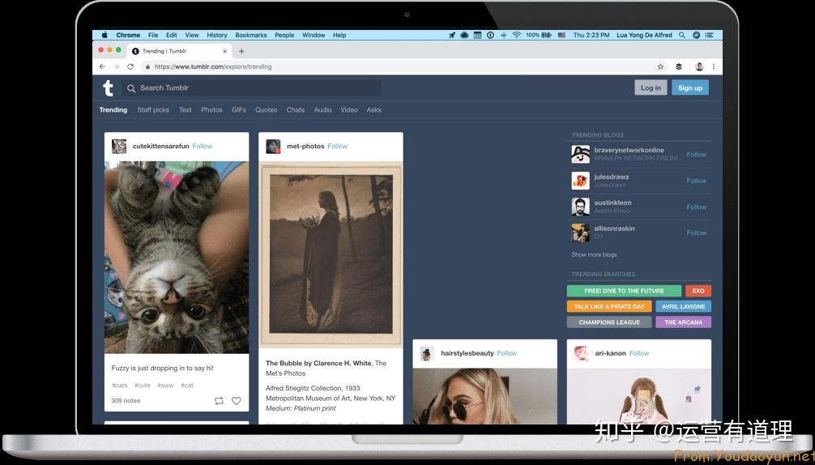Follow braverynetworkonline in Trending Blogs
The height and width of the screenshot is (465, 815).
(697, 154)
